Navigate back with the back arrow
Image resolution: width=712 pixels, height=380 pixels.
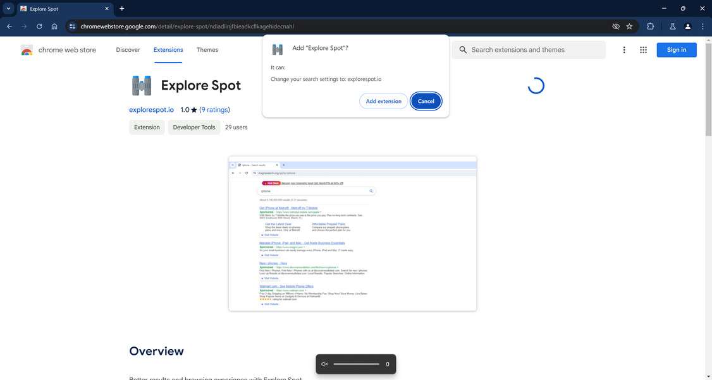tap(8, 27)
